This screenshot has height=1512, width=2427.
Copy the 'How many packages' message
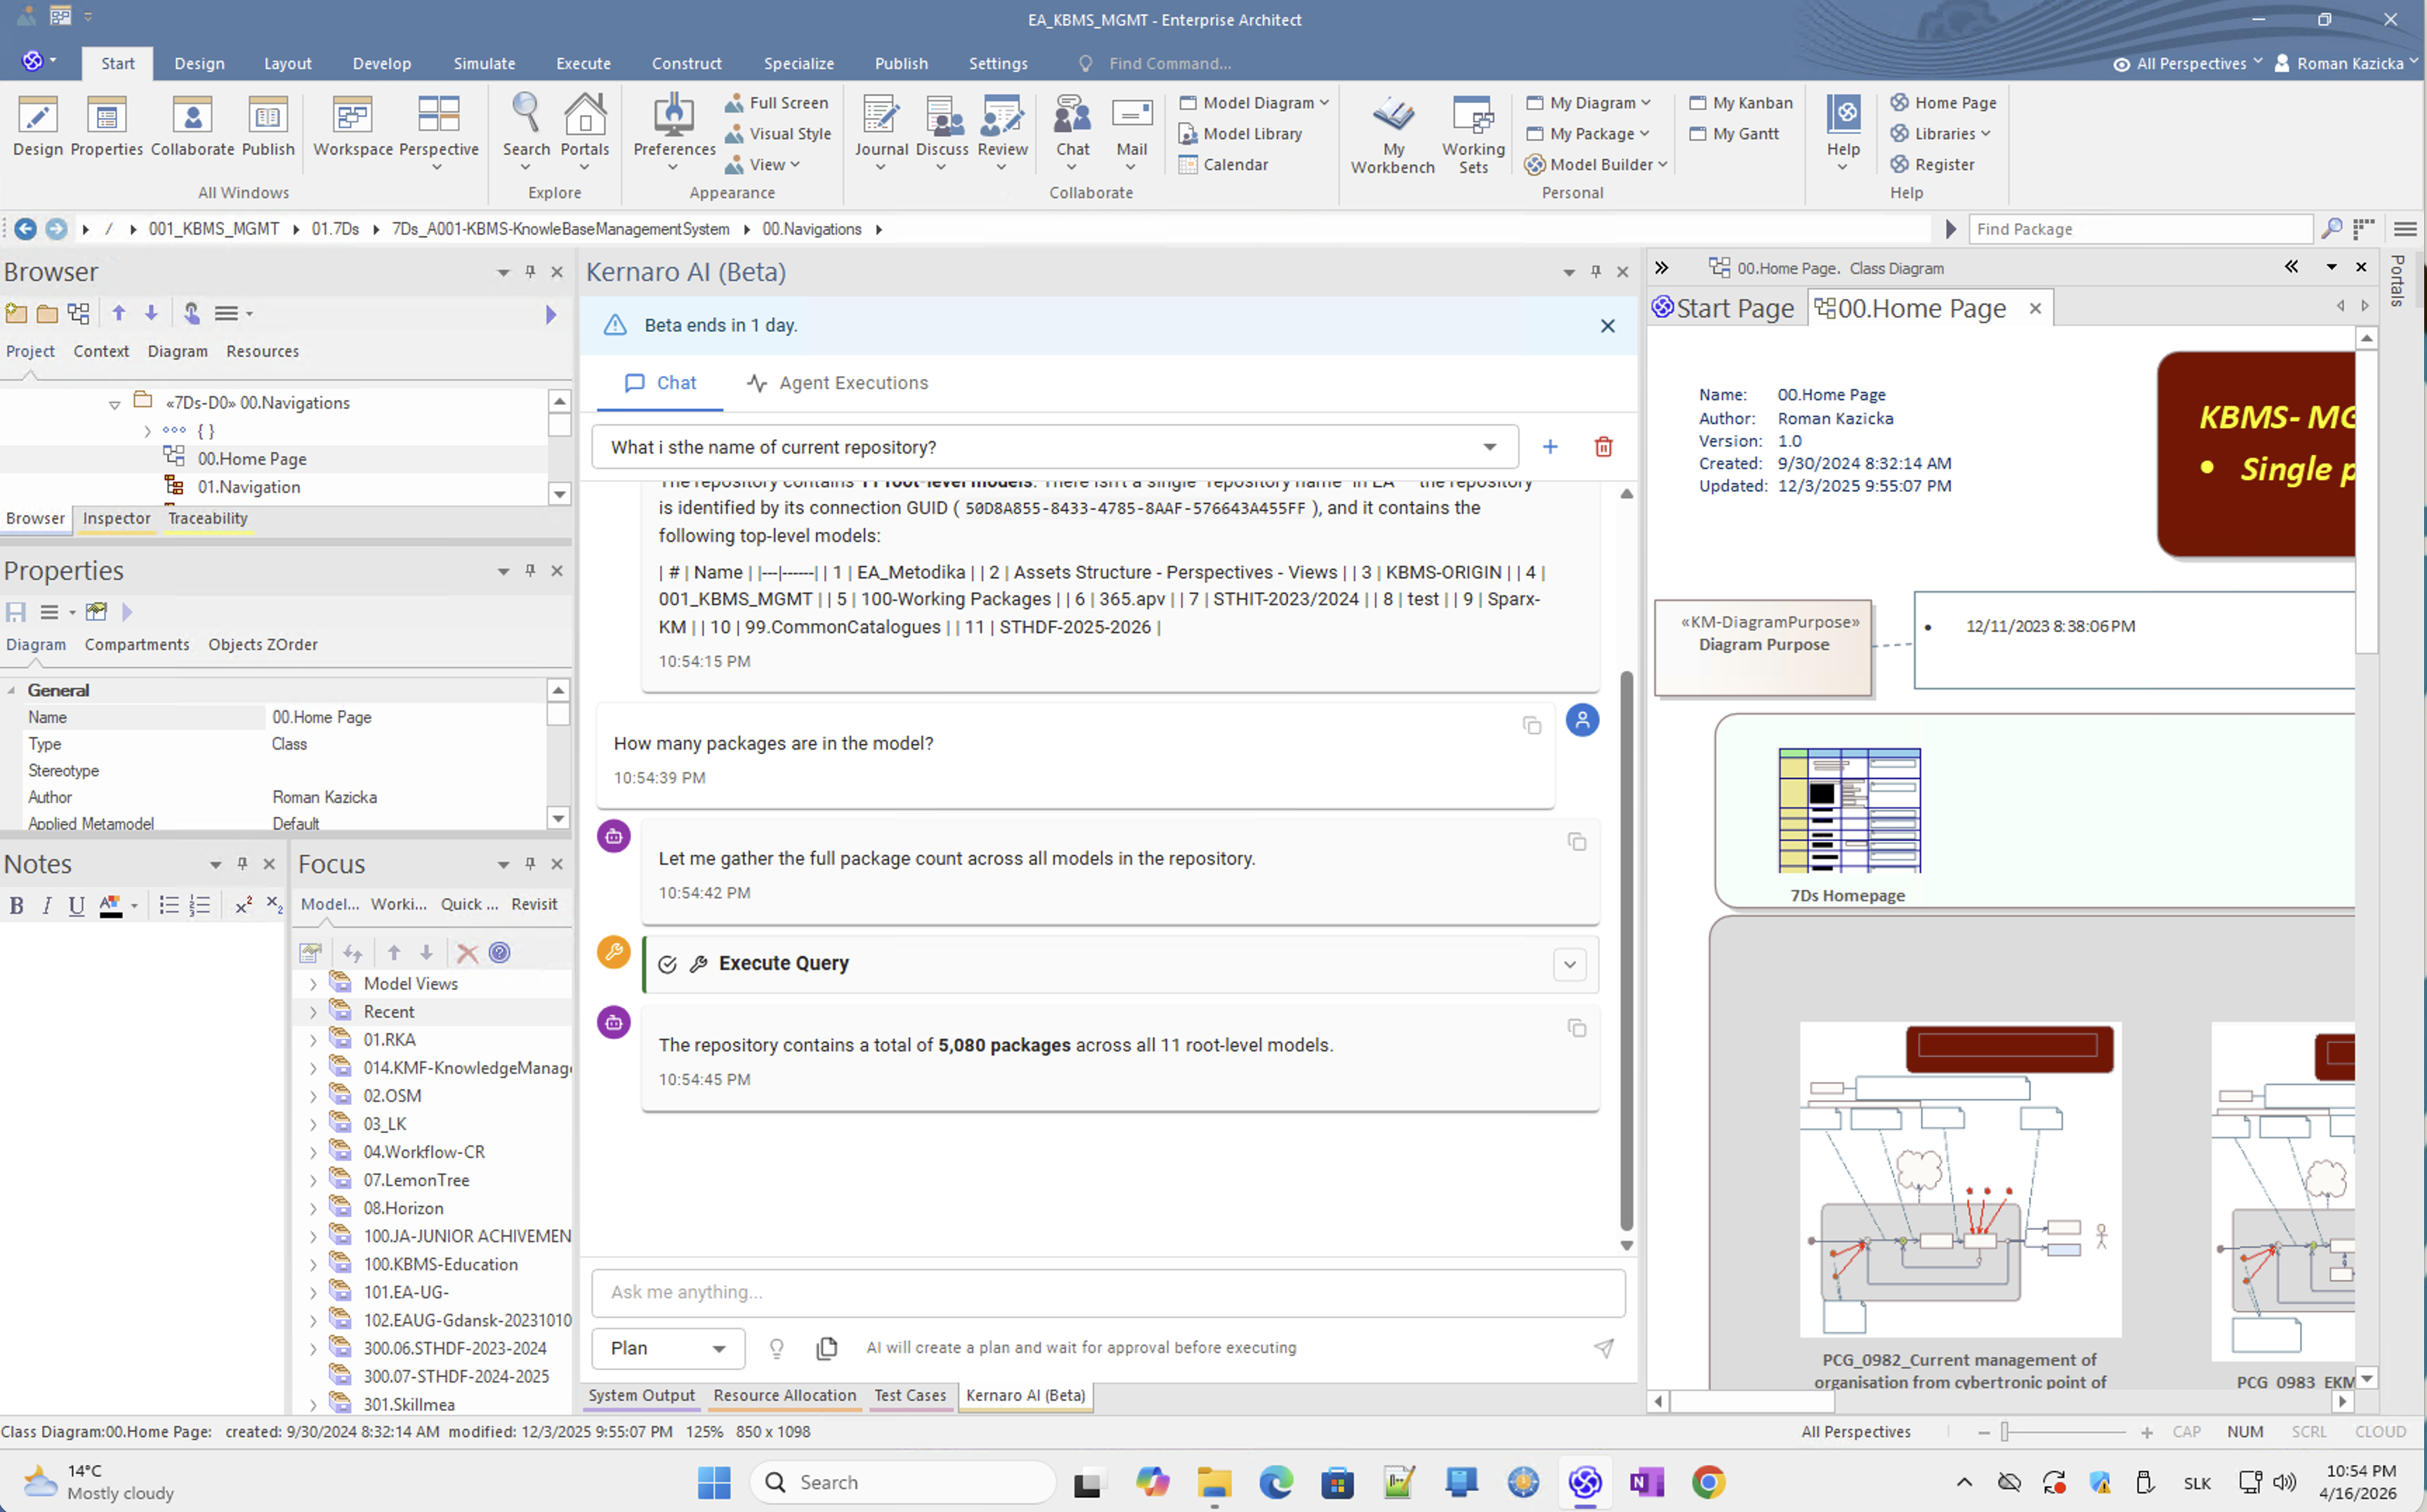[1532, 725]
